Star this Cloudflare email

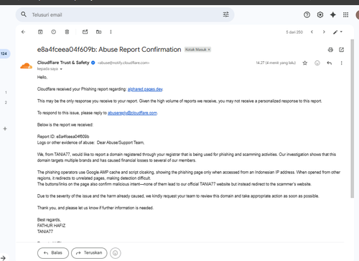click(305, 63)
